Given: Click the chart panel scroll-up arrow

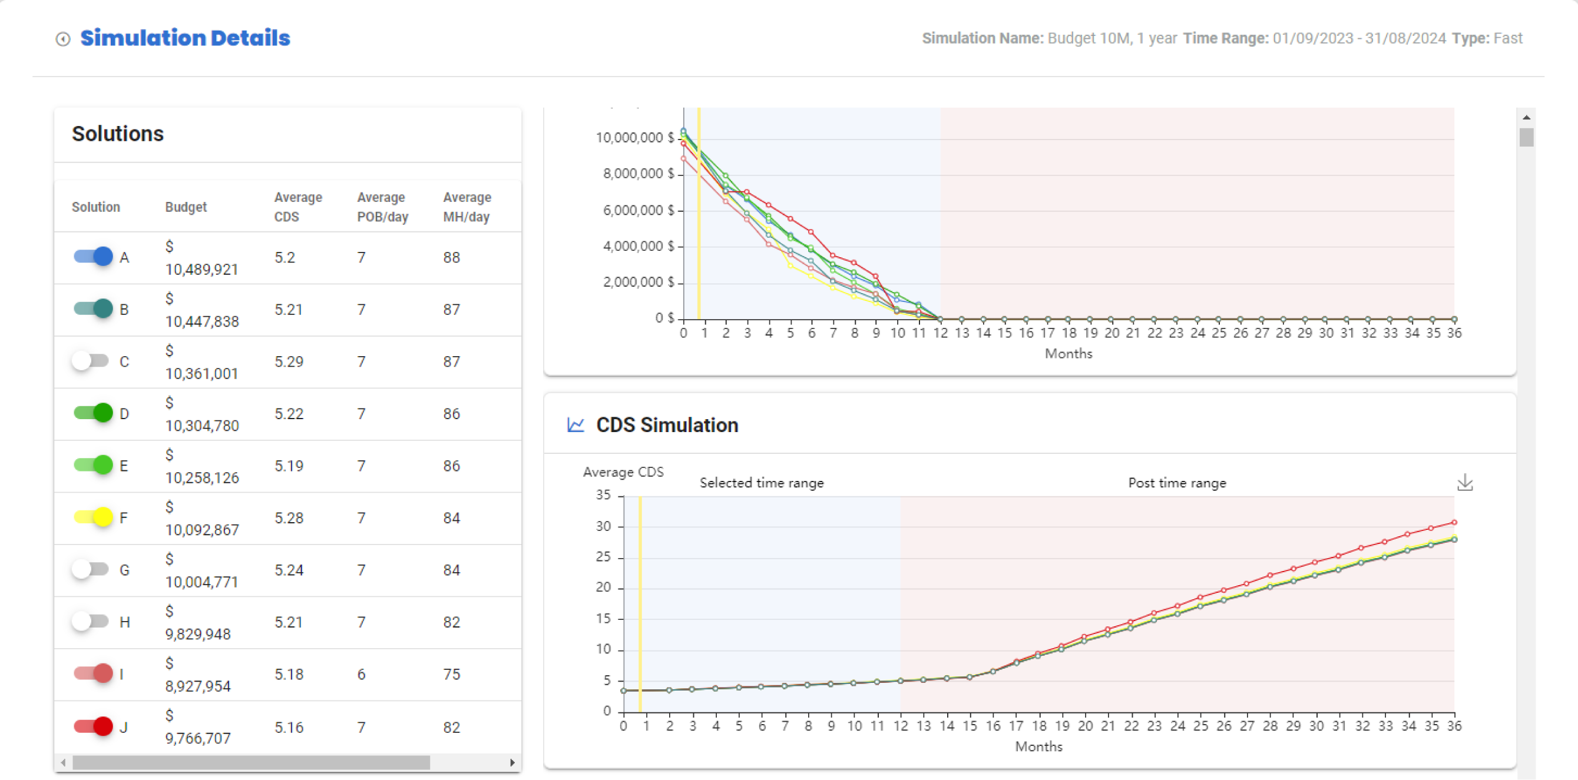Looking at the screenshot, I should pyautogui.click(x=1526, y=117).
